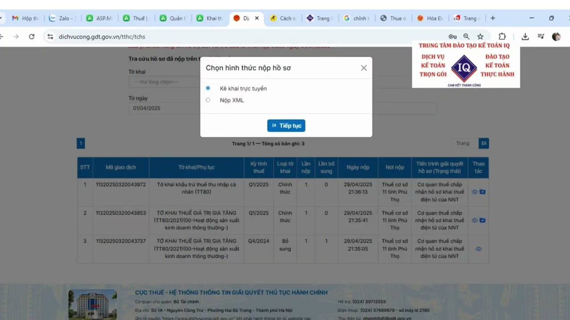Viewport: 570px width, 320px height.
Task: Click the hotline number (024) 39712555
Action: click(x=369, y=302)
